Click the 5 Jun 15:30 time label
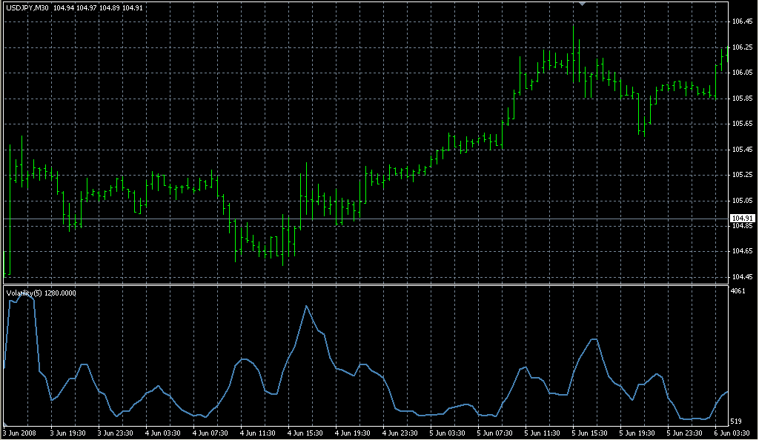The height and width of the screenshot is (440, 759). 589,433
